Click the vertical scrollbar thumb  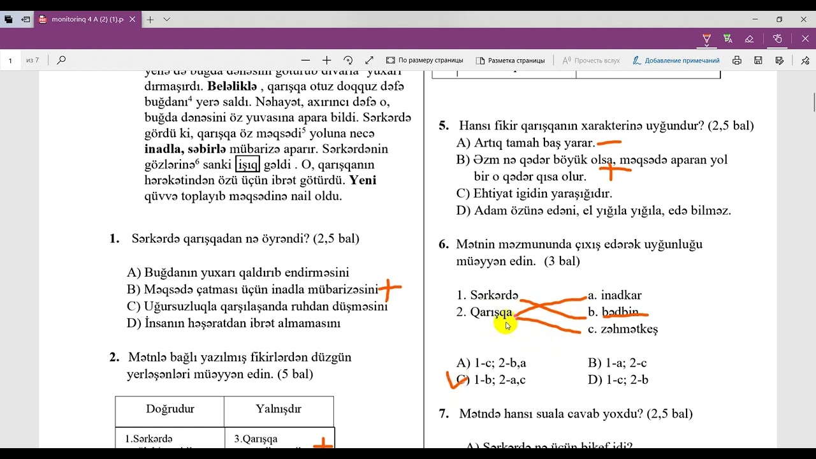(x=813, y=102)
